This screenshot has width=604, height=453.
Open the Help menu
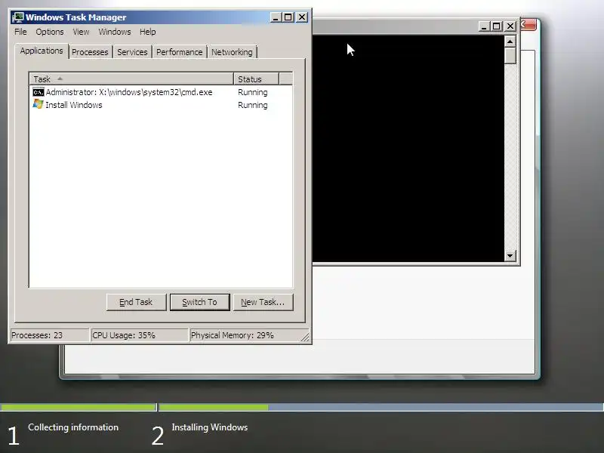click(147, 32)
